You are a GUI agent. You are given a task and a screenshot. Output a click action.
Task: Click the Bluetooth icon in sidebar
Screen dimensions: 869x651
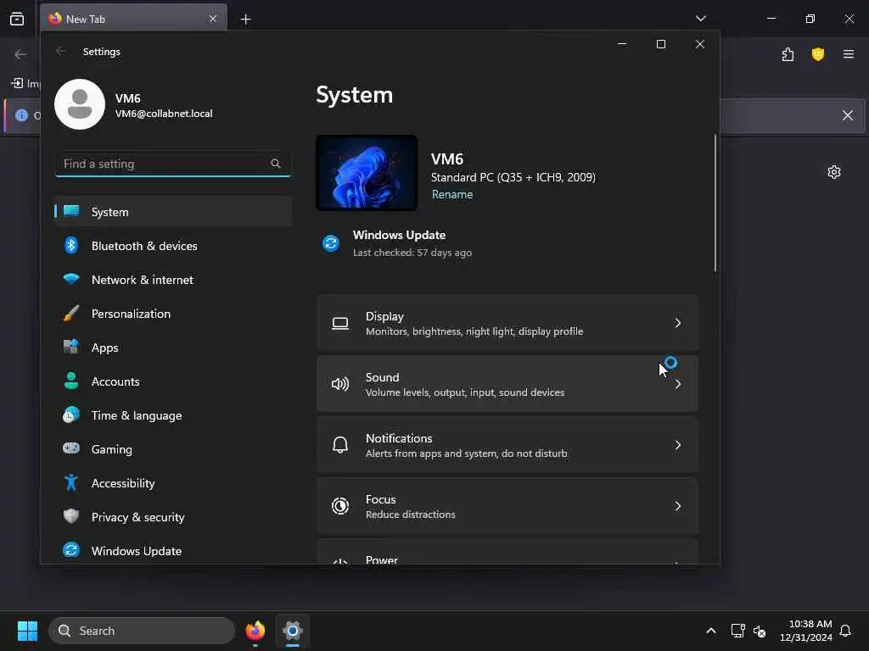coord(71,245)
